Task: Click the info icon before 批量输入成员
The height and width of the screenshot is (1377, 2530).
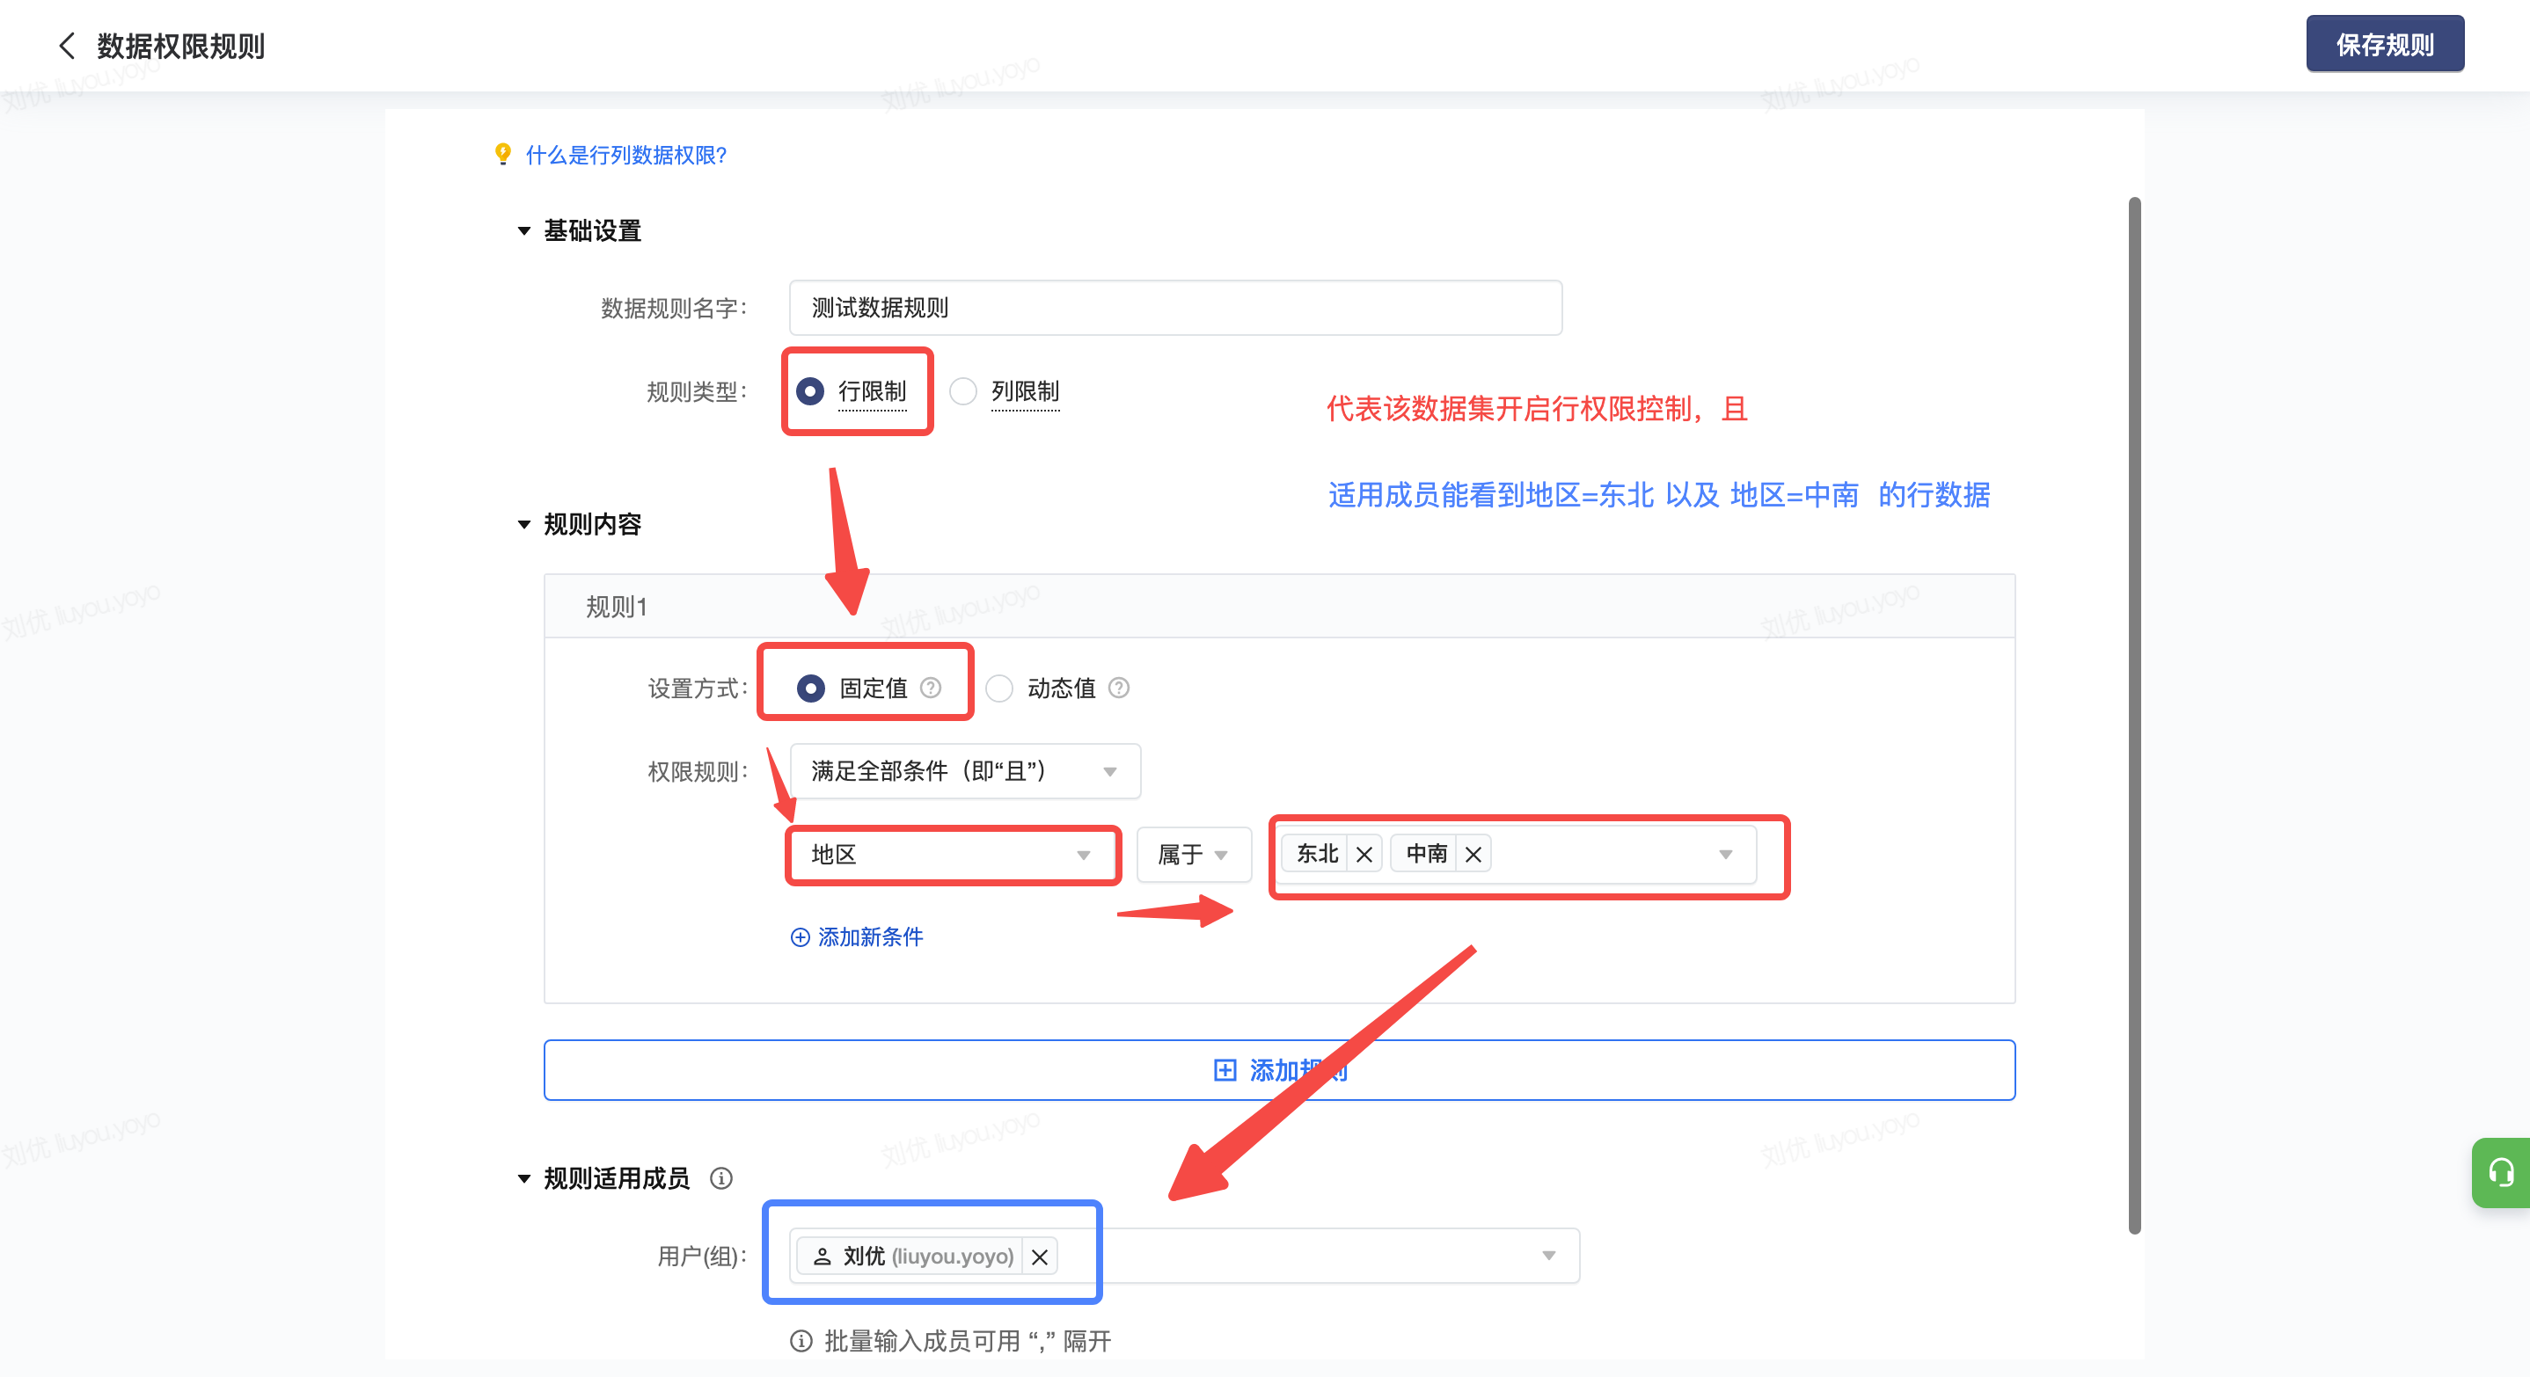Action: coord(801,1341)
